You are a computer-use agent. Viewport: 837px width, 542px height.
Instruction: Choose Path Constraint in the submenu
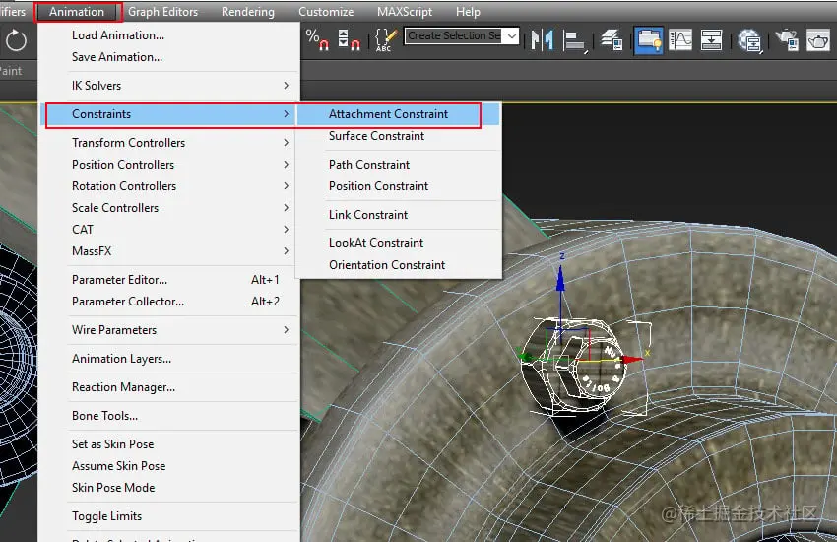point(369,165)
